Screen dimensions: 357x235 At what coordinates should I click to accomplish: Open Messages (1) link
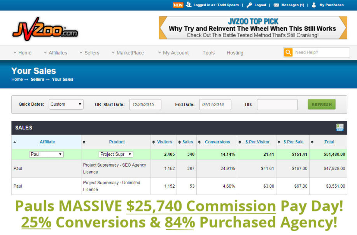[x=293, y=5]
